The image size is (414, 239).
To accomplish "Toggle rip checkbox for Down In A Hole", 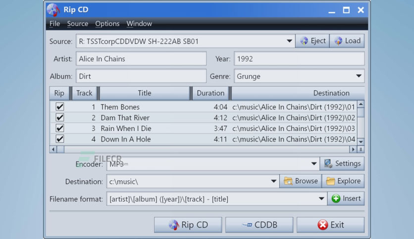I will point(60,139).
